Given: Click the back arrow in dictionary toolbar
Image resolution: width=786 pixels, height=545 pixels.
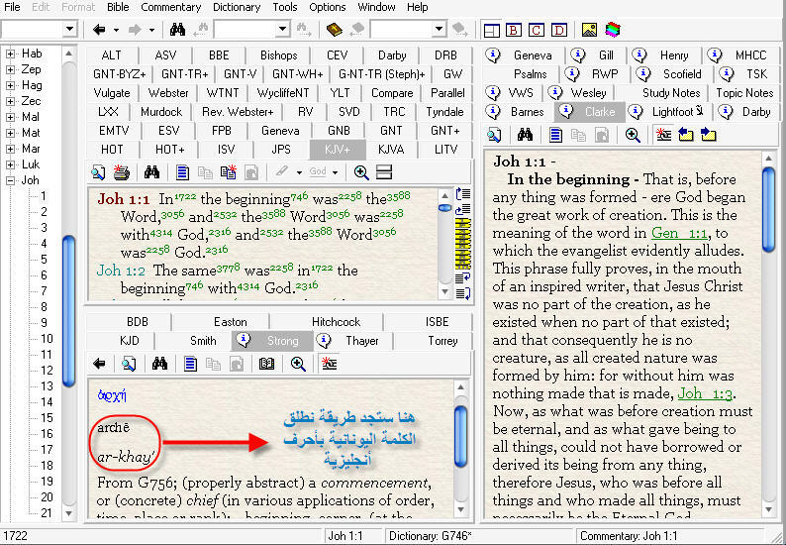Looking at the screenshot, I should [x=99, y=364].
